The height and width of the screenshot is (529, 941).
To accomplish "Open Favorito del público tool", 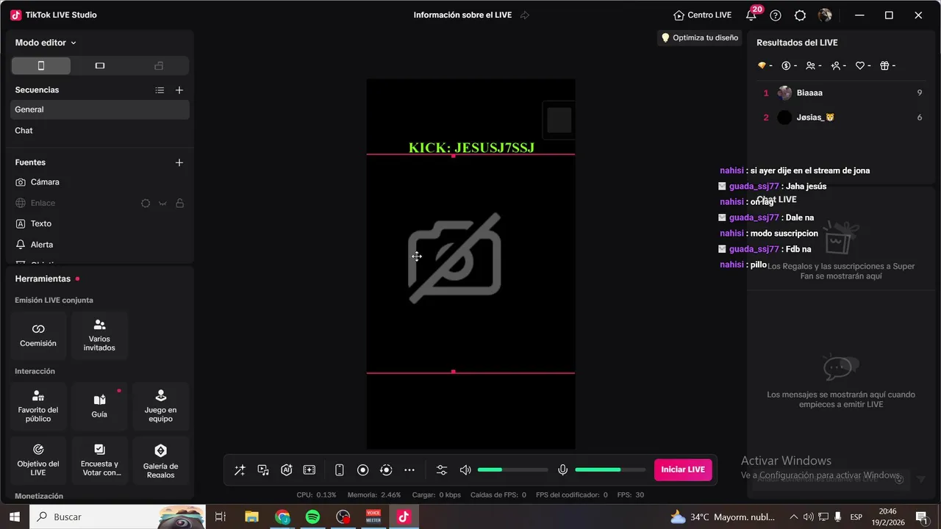I will click(x=38, y=406).
